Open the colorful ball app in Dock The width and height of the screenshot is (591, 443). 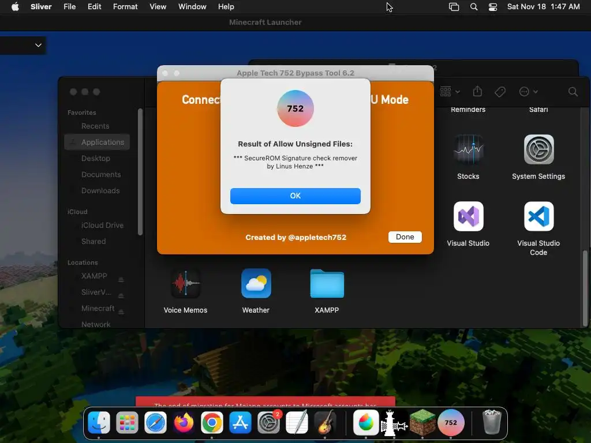(x=365, y=422)
